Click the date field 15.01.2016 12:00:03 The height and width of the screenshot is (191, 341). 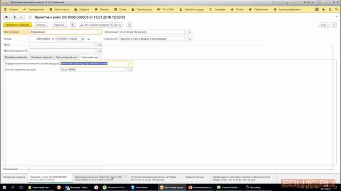pyautogui.click(x=68, y=39)
